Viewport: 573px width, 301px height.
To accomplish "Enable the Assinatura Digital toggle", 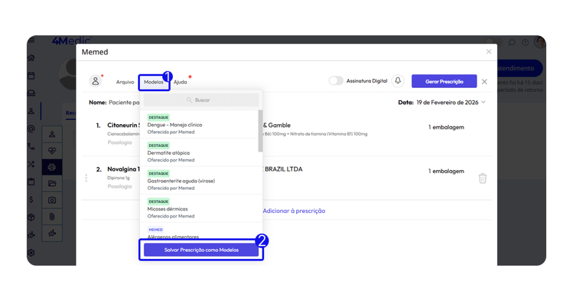I will 336,81.
